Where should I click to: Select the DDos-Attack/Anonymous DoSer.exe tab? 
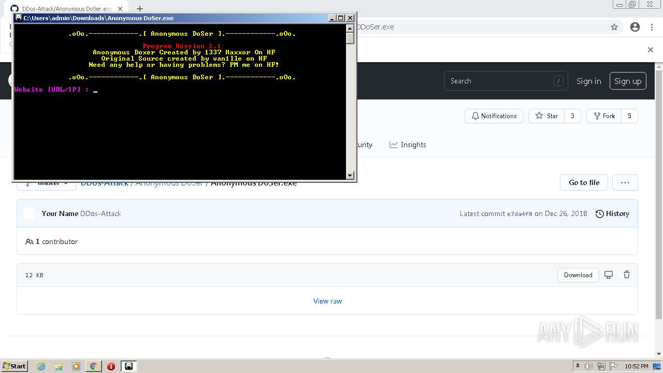pos(67,9)
